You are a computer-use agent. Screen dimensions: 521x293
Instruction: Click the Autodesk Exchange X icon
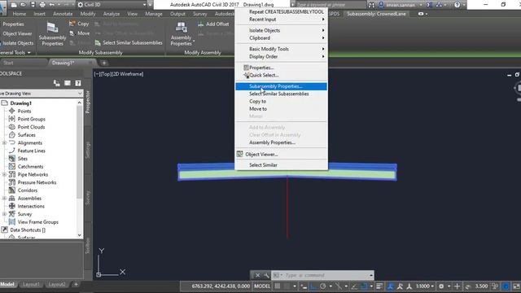(429, 5)
